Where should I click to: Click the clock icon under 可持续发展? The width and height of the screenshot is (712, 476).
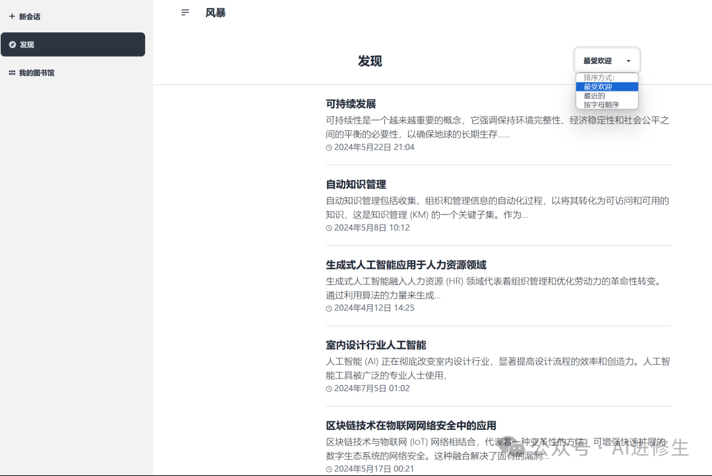click(329, 147)
